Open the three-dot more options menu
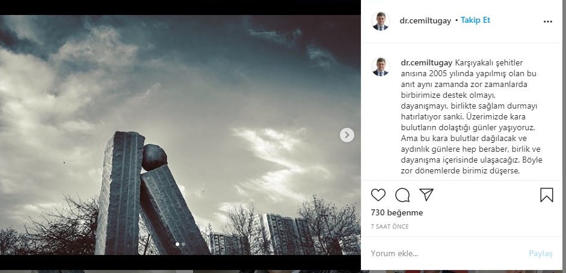This screenshot has width=566, height=273. point(547,22)
